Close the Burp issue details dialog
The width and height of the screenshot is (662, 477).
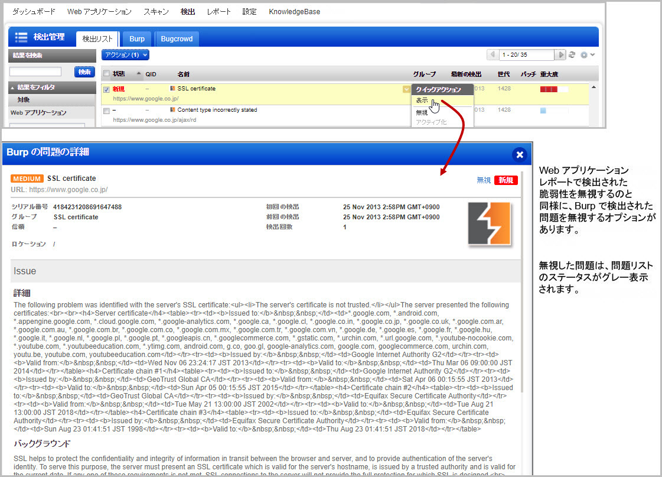pyautogui.click(x=520, y=154)
